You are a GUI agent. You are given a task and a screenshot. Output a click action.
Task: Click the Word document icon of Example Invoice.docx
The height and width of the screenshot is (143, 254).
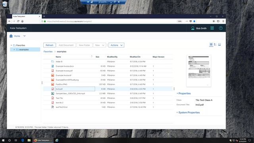tap(52, 66)
